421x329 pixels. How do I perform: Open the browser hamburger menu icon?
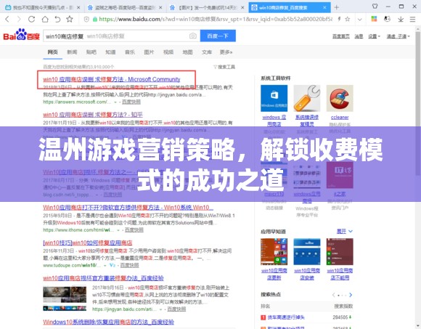pyautogui.click(x=413, y=19)
